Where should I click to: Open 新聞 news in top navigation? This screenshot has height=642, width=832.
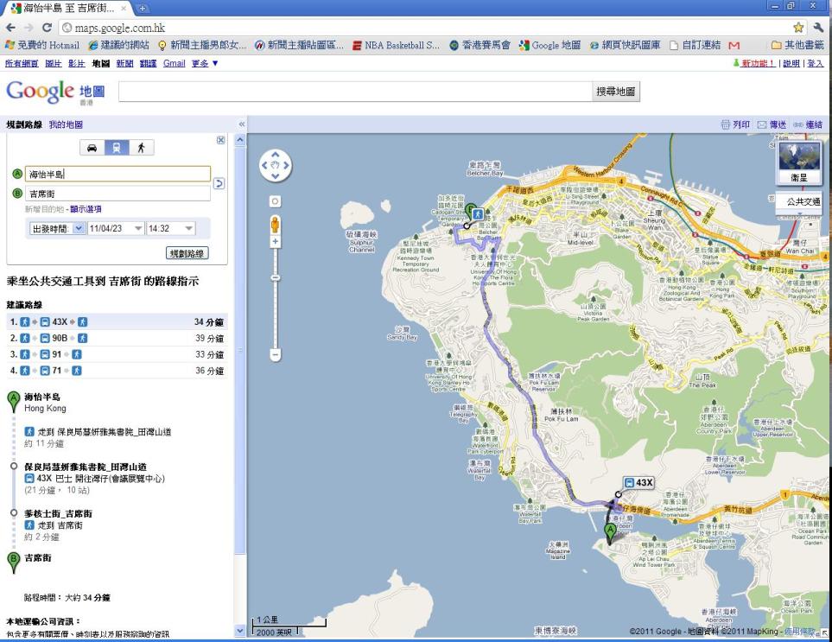pos(124,63)
